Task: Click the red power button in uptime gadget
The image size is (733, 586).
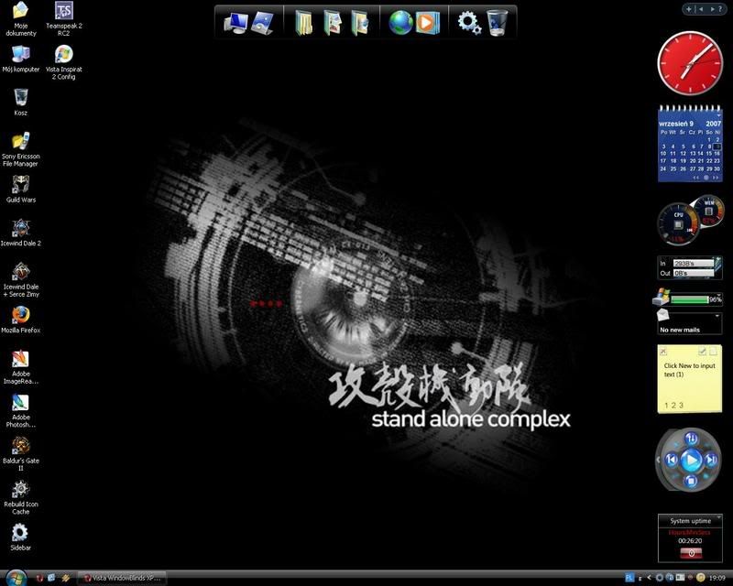Action: coord(691,553)
